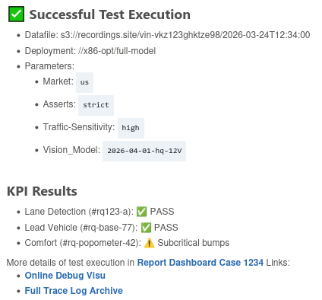
Task: Click the Comfort (#rq-popometer-42) text
Action: click(x=83, y=243)
